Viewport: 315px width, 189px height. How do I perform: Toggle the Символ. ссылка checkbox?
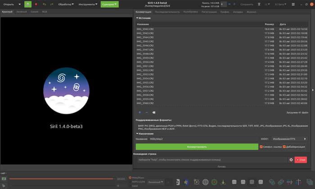coord(261,147)
